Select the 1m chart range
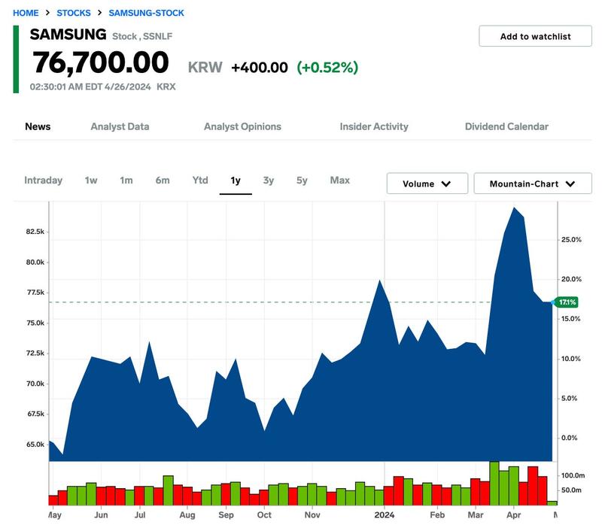 pyautogui.click(x=126, y=181)
